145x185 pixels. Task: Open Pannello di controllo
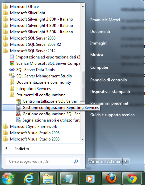[x=109, y=80]
